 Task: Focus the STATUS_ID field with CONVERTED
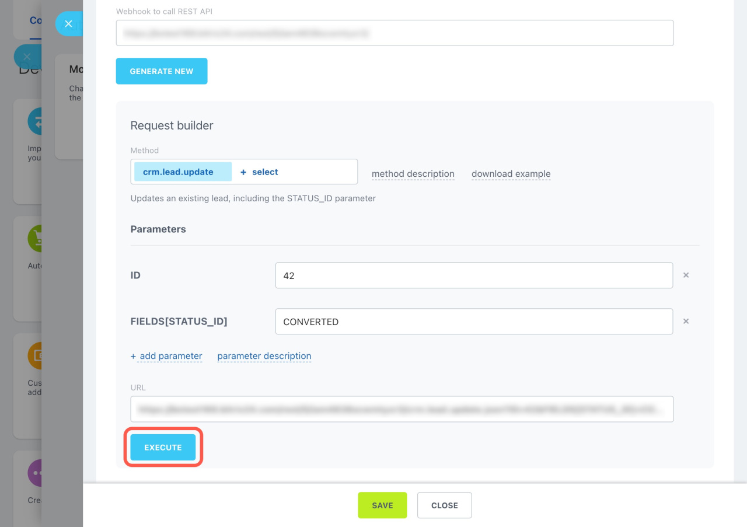click(x=474, y=322)
